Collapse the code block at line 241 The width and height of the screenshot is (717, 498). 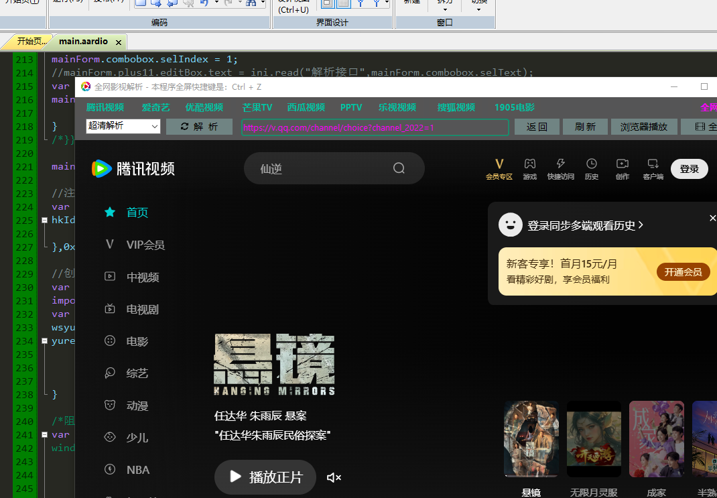click(44, 434)
